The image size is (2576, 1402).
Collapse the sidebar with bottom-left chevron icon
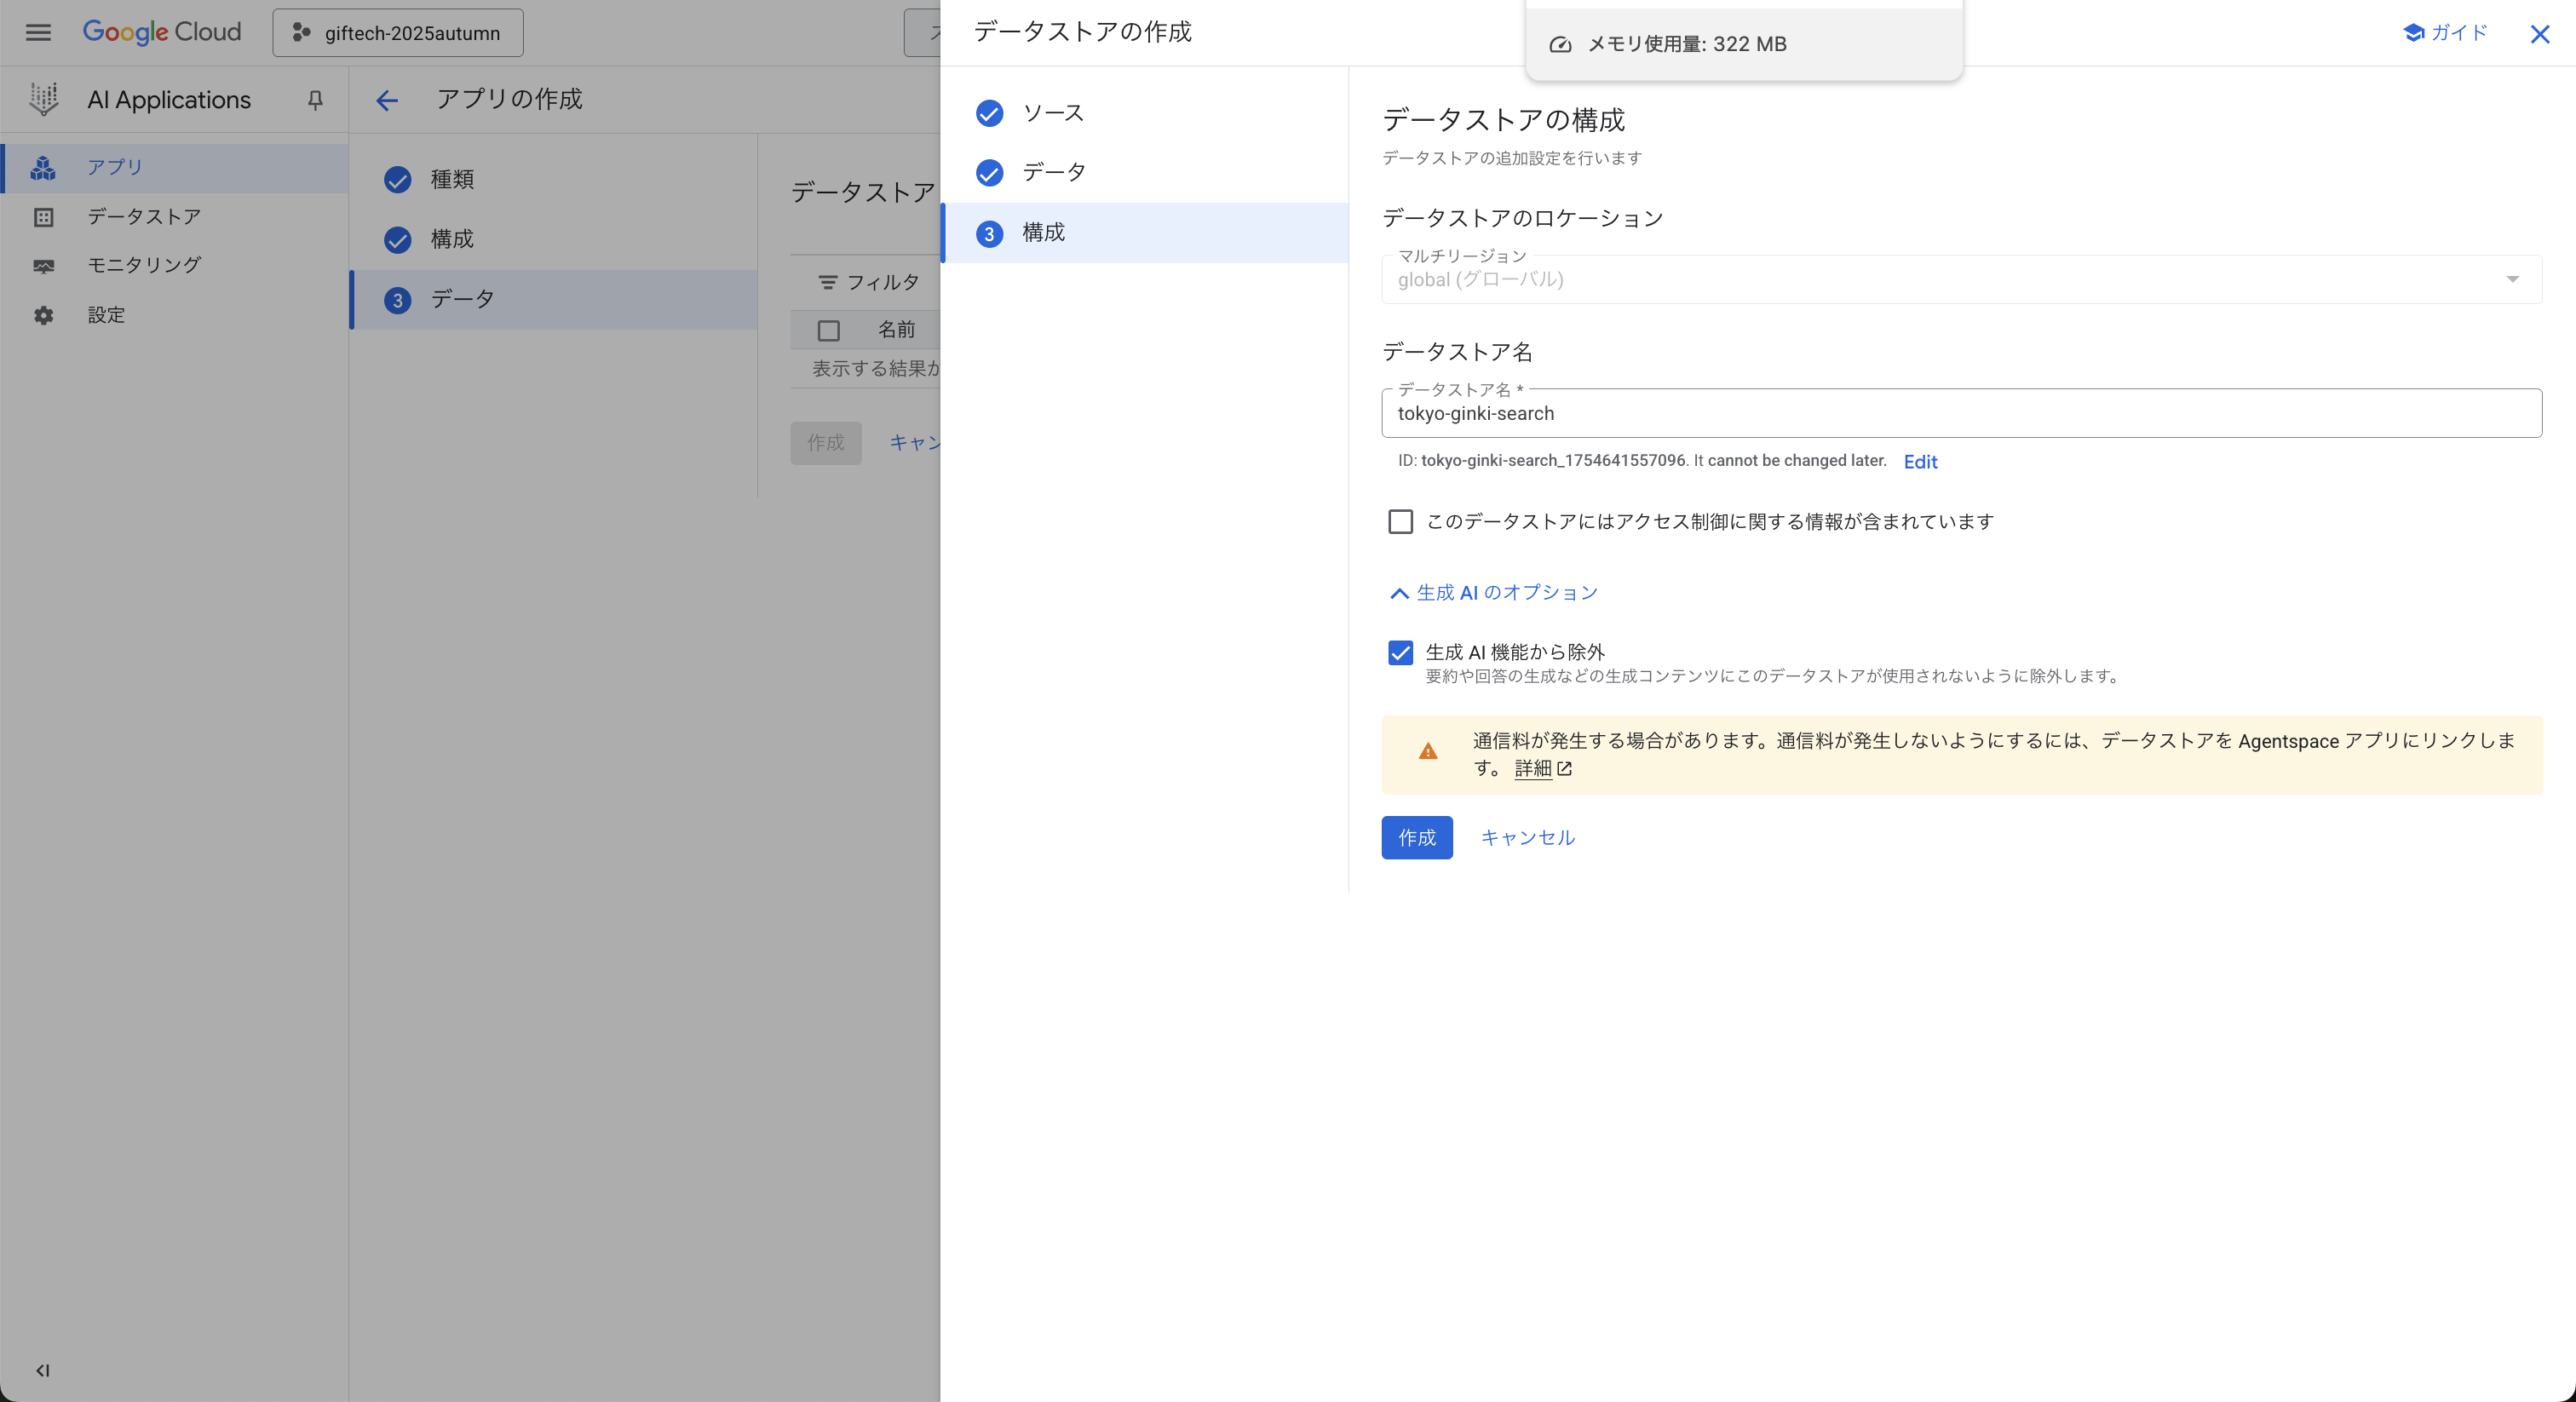[x=41, y=1371]
